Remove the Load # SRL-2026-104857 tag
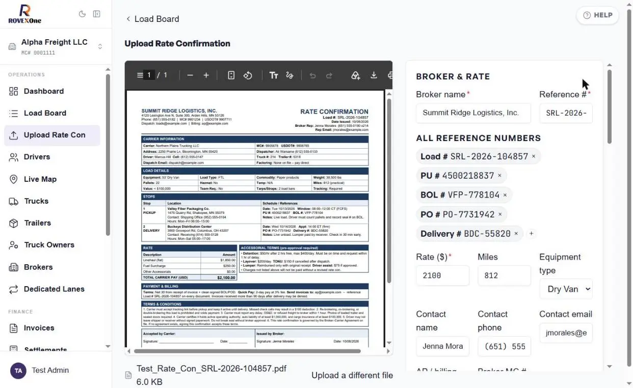This screenshot has width=633, height=388. pyautogui.click(x=534, y=156)
